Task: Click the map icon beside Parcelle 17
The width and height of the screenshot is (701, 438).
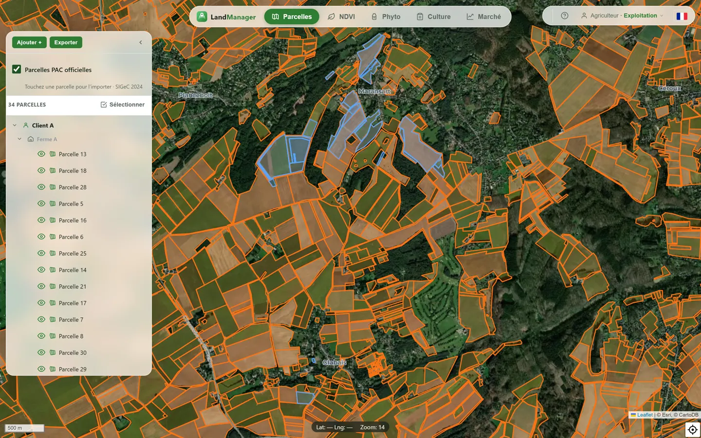Action: (53, 303)
